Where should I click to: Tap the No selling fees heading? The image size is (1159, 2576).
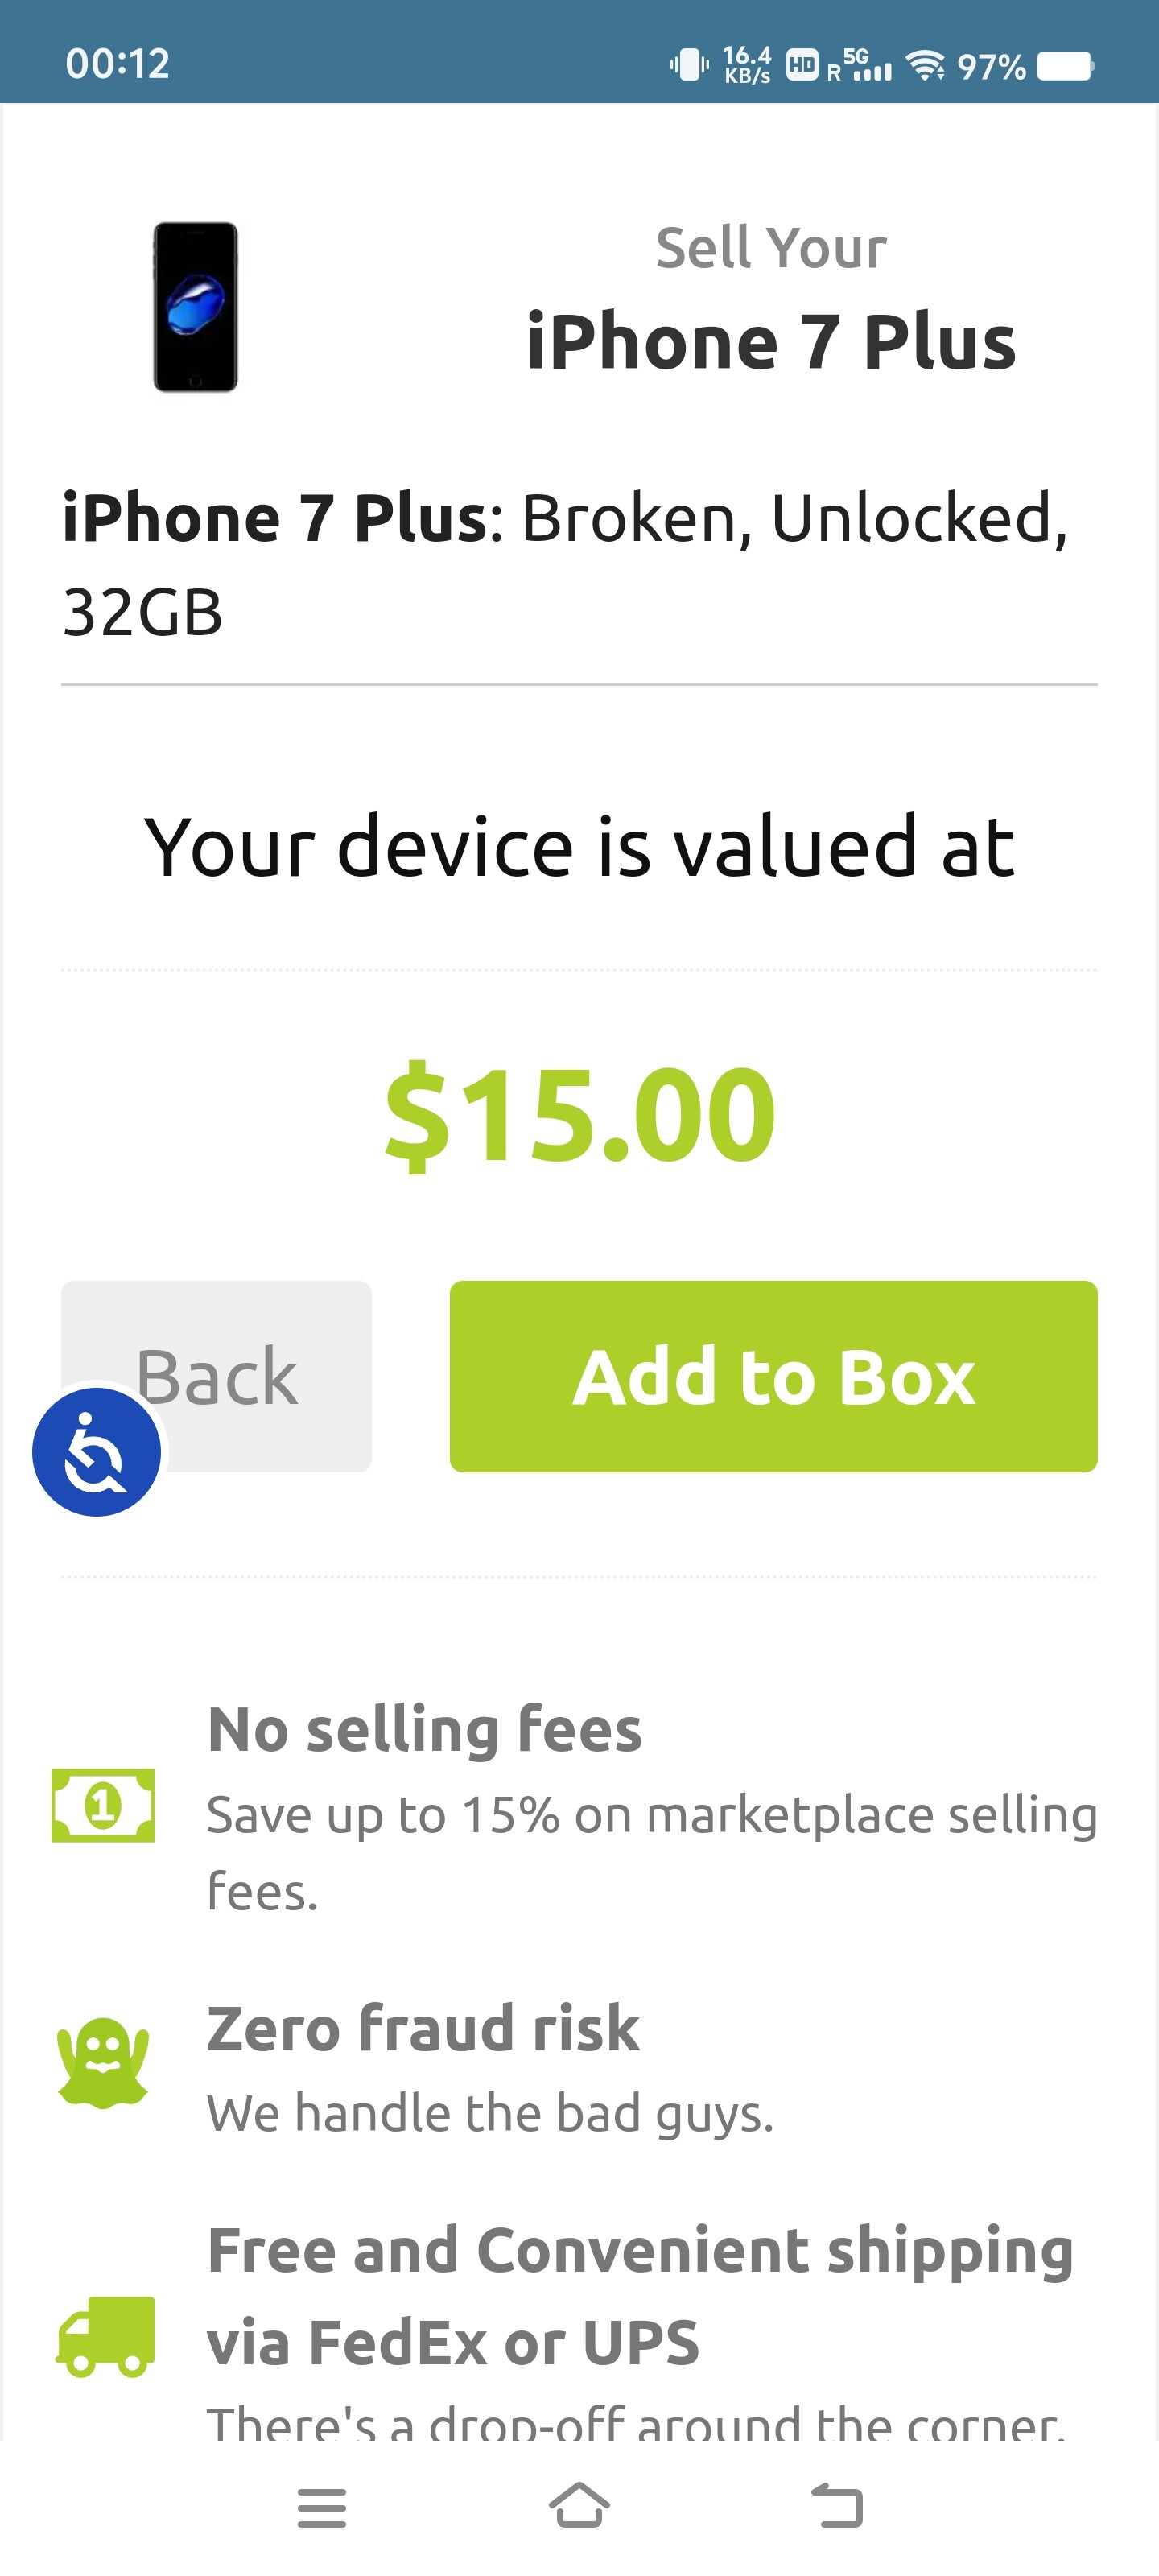(424, 1729)
